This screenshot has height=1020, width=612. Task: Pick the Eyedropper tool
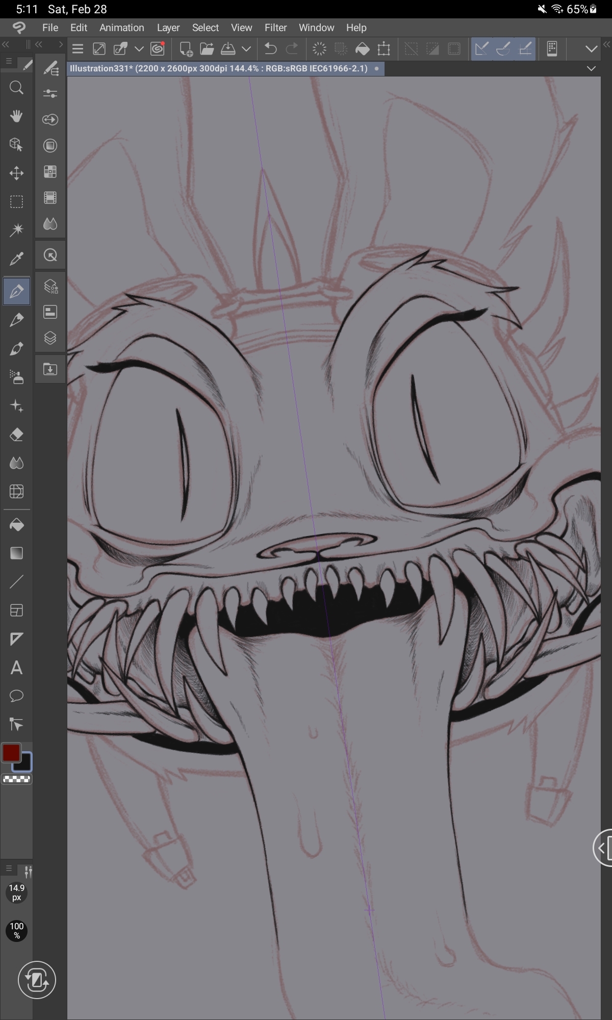(x=16, y=259)
